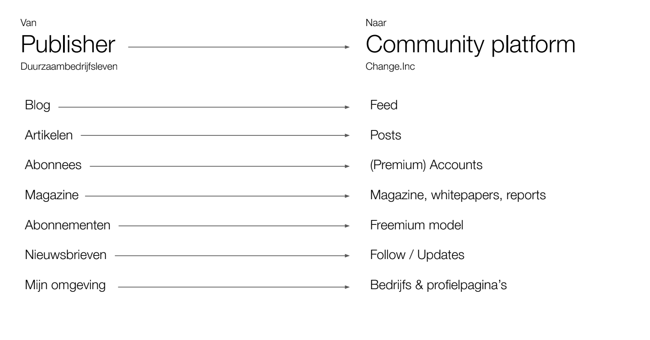Viewport: 650px width, 340px height.
Task: Select the Magazine label on the left
Action: click(x=52, y=195)
